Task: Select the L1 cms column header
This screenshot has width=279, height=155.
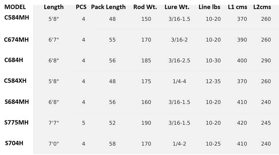Action: tap(237, 7)
